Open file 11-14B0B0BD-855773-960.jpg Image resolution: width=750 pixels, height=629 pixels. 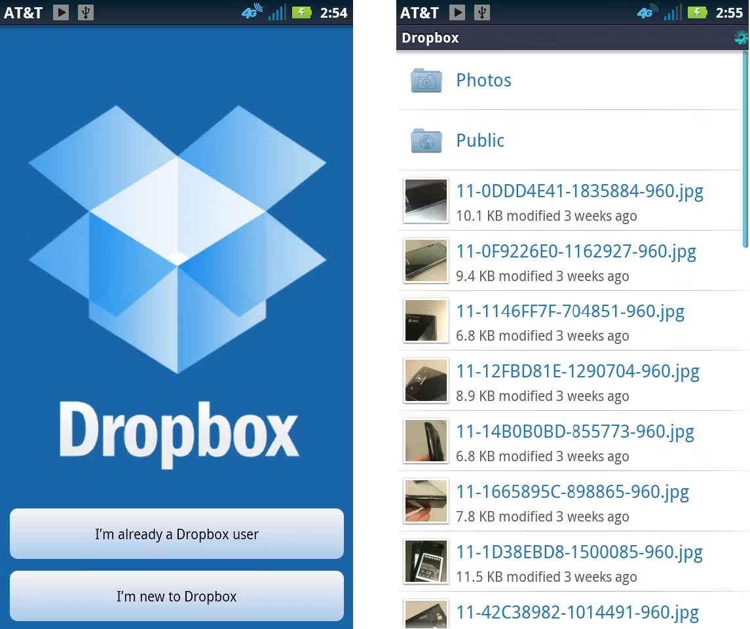tap(574, 432)
